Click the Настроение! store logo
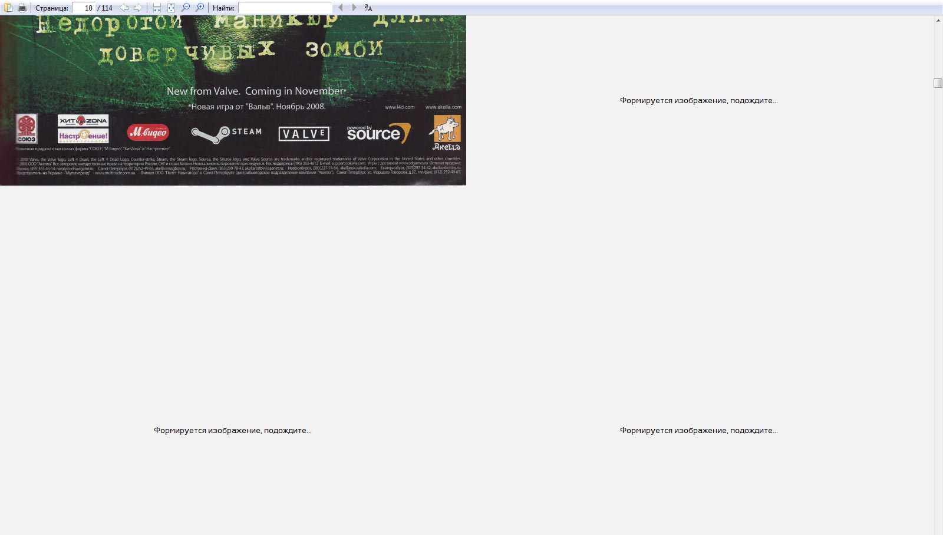This screenshot has height=535, width=943. [x=83, y=136]
